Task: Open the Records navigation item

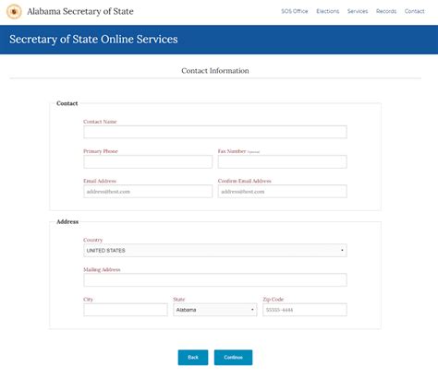Action: [x=386, y=11]
